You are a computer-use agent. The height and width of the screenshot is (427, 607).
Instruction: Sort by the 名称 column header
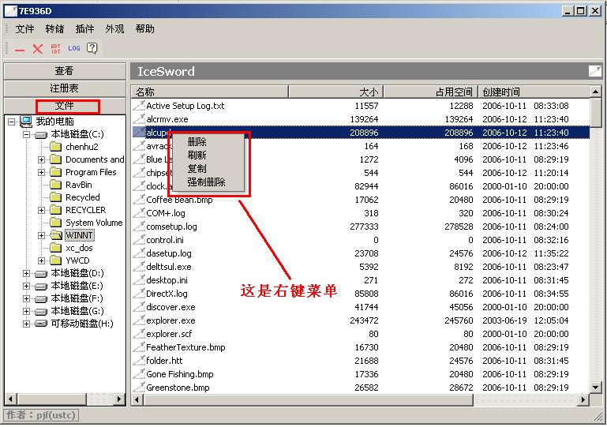tap(209, 92)
